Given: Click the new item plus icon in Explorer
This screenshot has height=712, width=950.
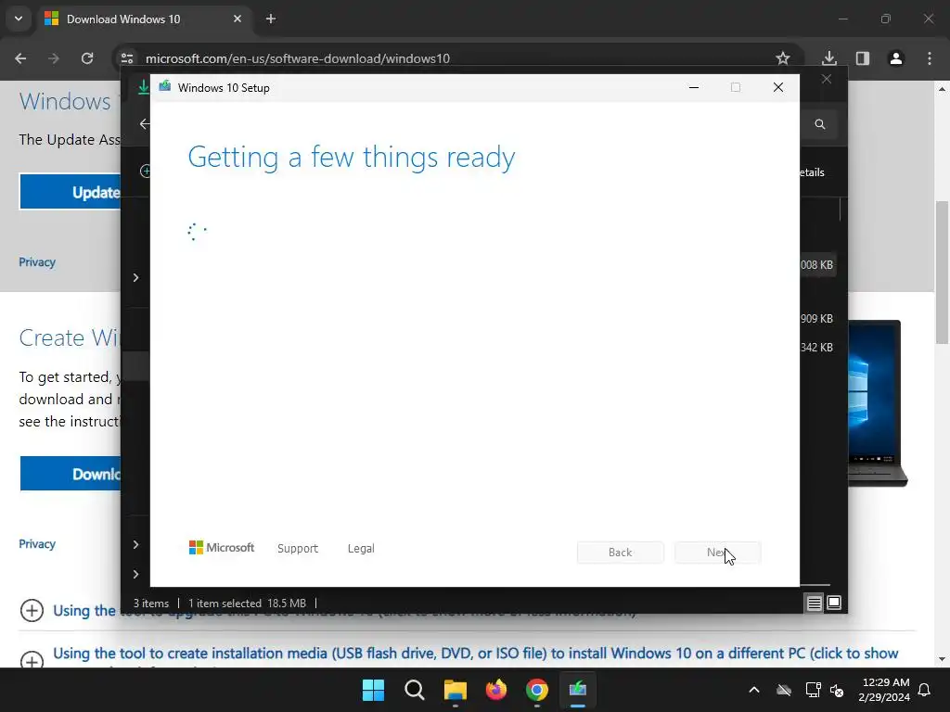Looking at the screenshot, I should pyautogui.click(x=146, y=172).
